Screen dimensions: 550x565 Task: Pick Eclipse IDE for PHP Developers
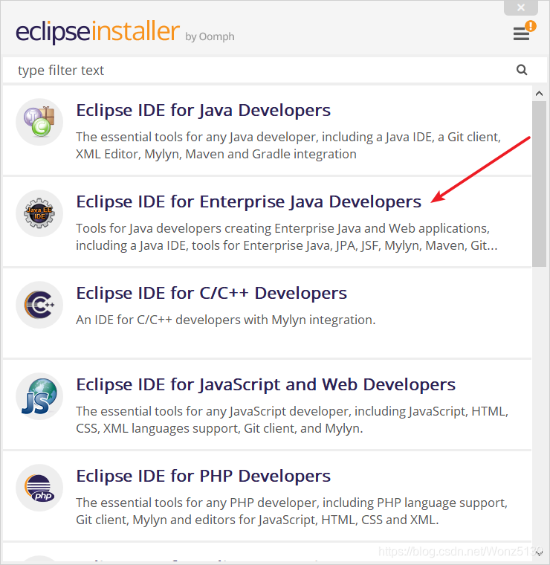tap(203, 476)
